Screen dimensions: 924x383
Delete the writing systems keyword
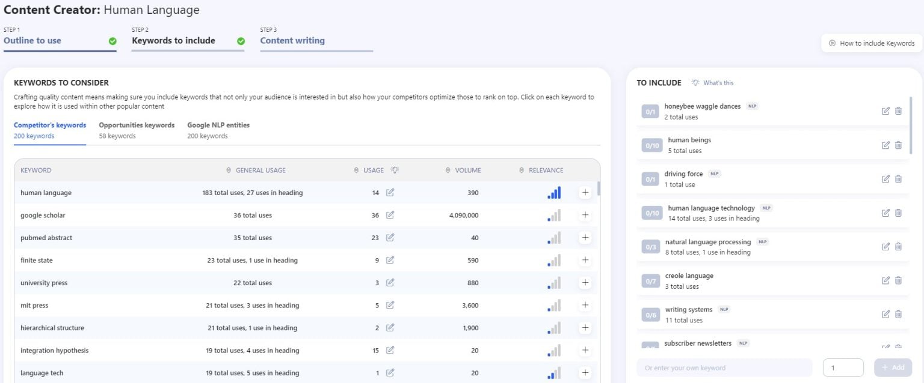(898, 313)
